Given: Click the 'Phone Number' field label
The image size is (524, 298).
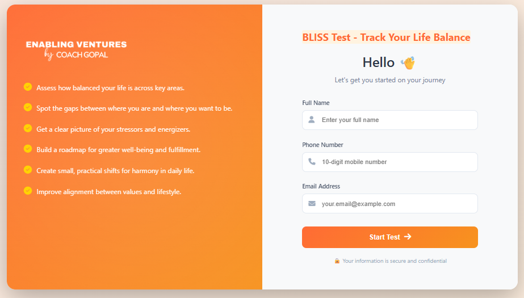Looking at the screenshot, I should coord(322,145).
